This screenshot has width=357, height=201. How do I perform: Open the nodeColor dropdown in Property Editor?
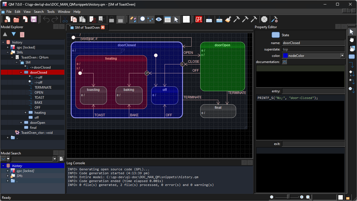click(x=343, y=55)
